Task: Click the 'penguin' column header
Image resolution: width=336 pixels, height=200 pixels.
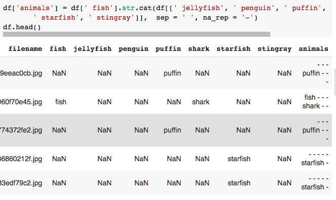Action: tap(134, 49)
